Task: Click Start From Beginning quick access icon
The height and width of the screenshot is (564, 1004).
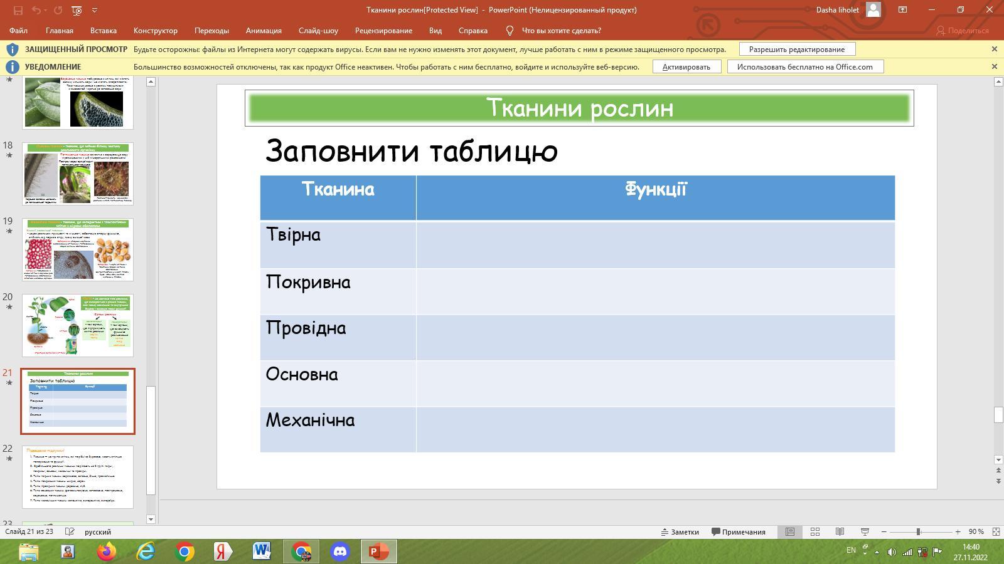Action: tap(77, 10)
